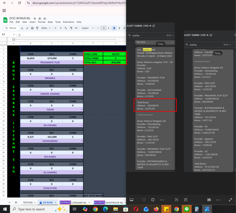236x213 pixels.
Task: Click the undo icon in Sheets toolbar
Action: 22,28
